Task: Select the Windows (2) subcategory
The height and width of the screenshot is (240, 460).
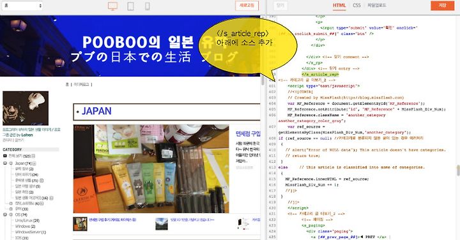Action: point(25,226)
